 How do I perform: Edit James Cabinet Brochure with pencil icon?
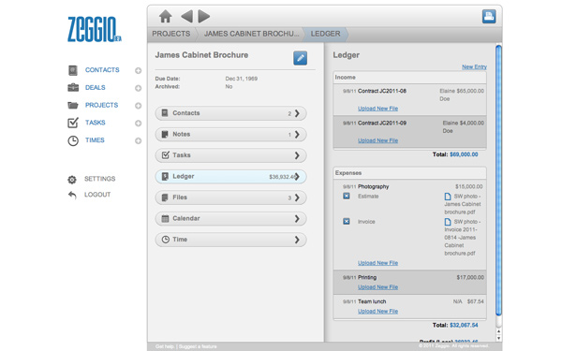click(x=300, y=58)
